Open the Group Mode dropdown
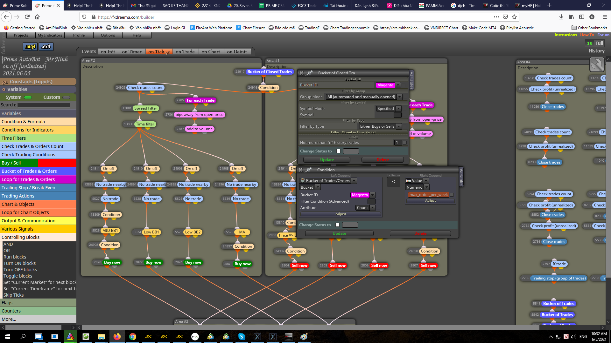Image resolution: width=611 pixels, height=343 pixels. [400, 97]
